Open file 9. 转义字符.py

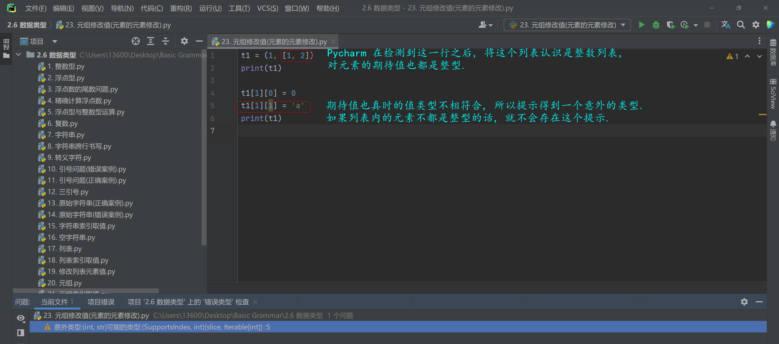[x=65, y=158]
